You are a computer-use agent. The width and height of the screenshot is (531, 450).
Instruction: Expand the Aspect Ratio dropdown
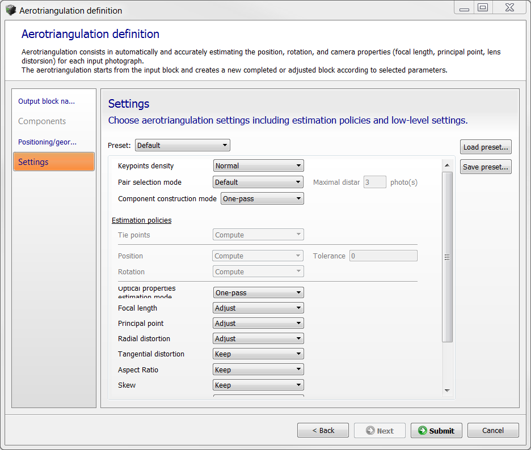(x=258, y=370)
